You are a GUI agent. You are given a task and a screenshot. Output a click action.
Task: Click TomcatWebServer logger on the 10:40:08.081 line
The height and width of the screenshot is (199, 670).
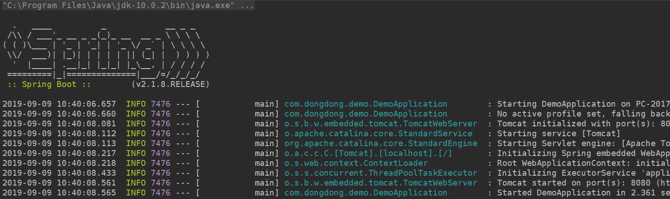click(x=381, y=124)
